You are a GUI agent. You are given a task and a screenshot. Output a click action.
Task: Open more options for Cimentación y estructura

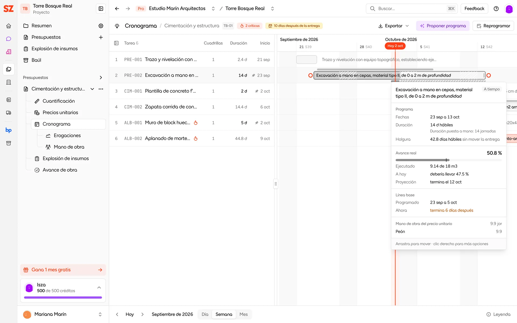[101, 89]
